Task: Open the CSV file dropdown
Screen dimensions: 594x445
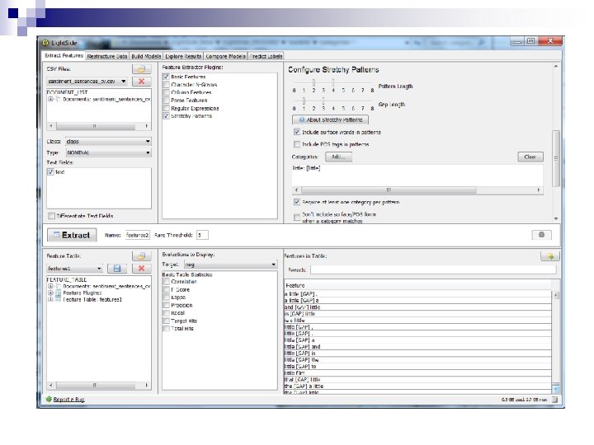Action: (87, 82)
